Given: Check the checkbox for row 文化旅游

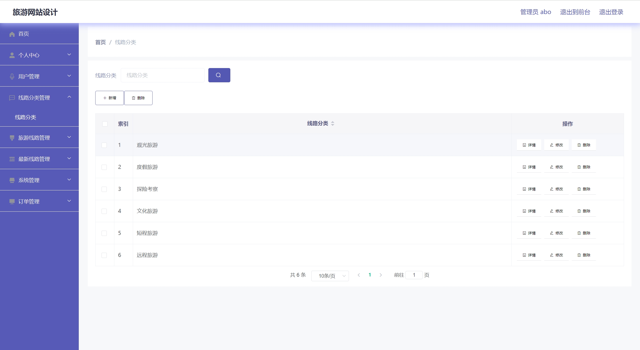Looking at the screenshot, I should click(104, 211).
